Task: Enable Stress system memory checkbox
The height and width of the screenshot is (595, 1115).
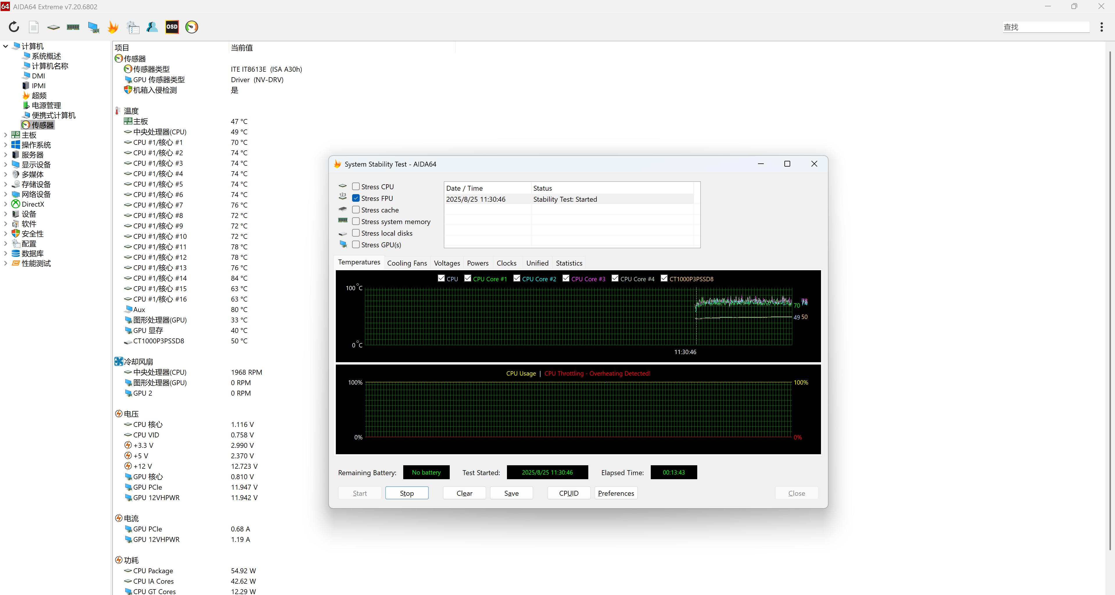Action: (356, 221)
